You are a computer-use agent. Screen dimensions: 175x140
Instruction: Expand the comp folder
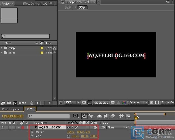point(2,48)
